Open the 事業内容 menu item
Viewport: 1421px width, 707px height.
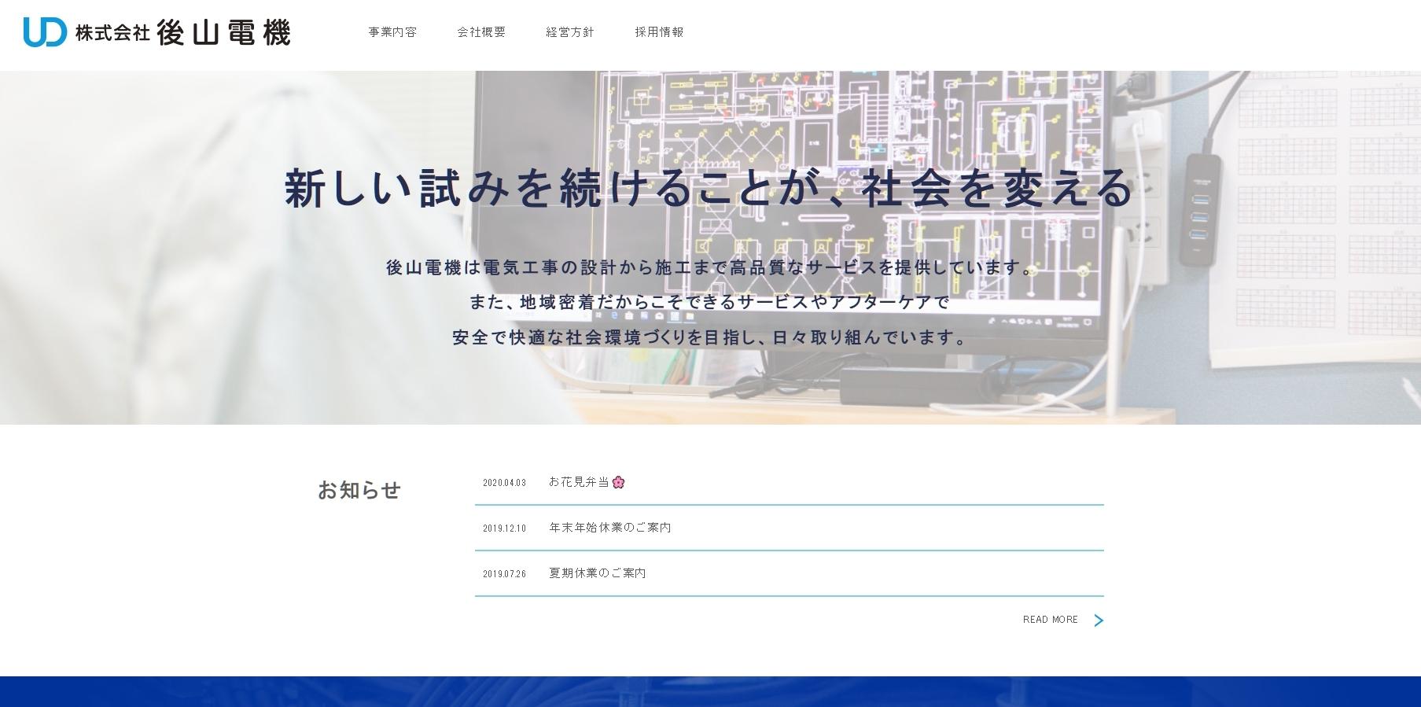coord(392,32)
